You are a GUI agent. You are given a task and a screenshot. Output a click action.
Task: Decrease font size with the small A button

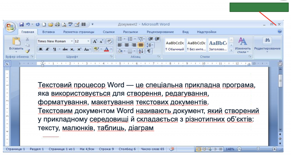click(x=101, y=41)
